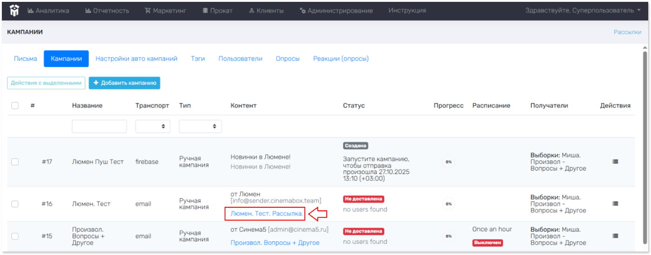Click the Название filter input field
This screenshot has height=255, width=651.
click(99, 126)
